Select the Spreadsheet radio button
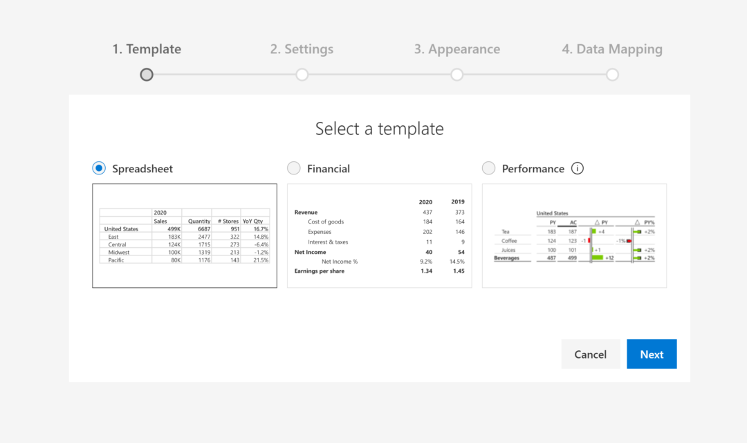The height and width of the screenshot is (443, 747). [98, 168]
